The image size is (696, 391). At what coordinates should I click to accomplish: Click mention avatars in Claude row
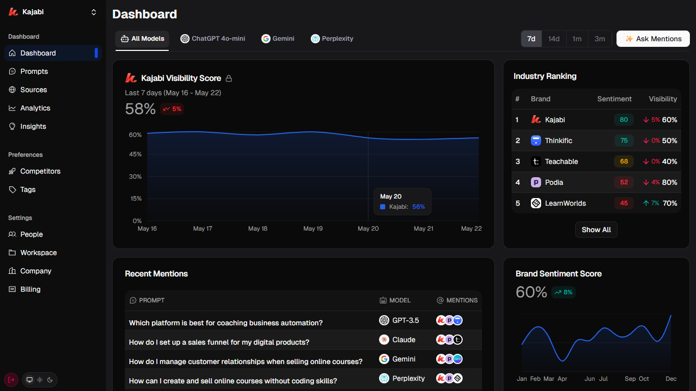click(x=449, y=340)
